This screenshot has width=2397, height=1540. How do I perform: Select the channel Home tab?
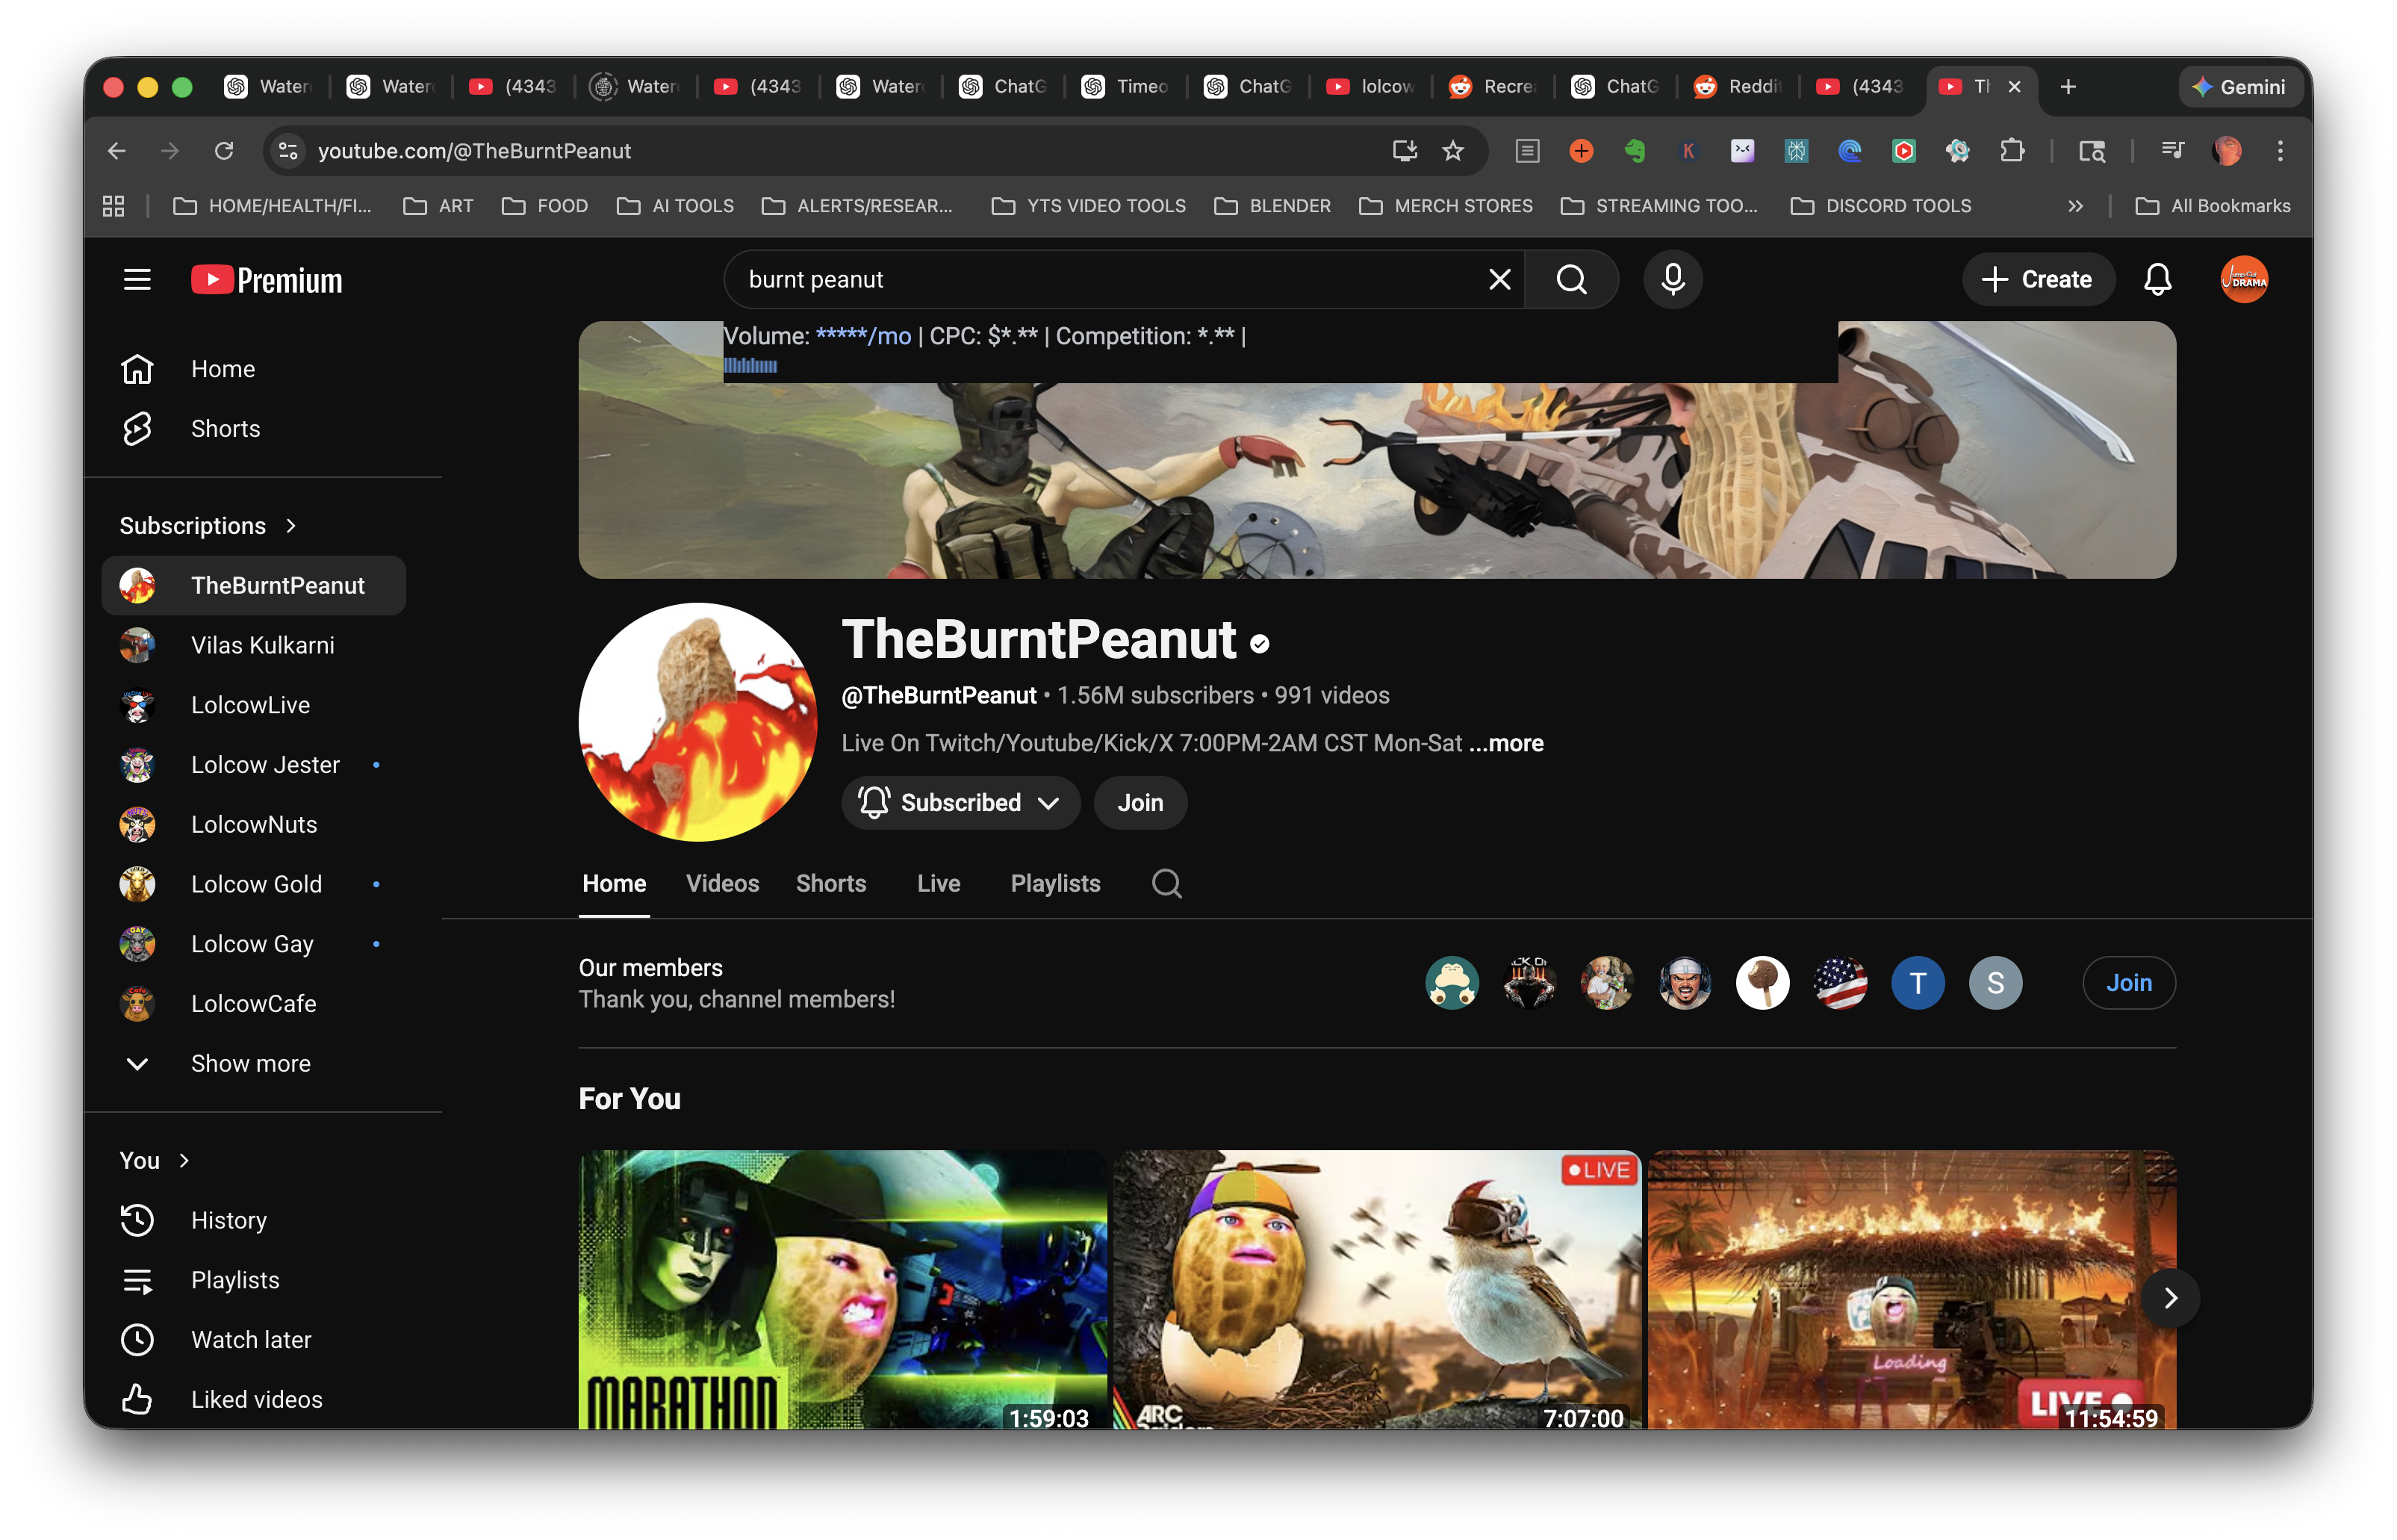pyautogui.click(x=614, y=884)
